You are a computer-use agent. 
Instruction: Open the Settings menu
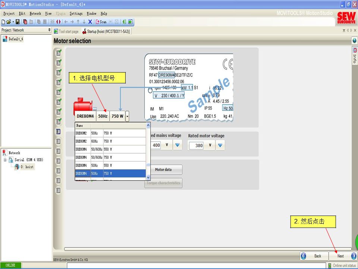point(76,13)
